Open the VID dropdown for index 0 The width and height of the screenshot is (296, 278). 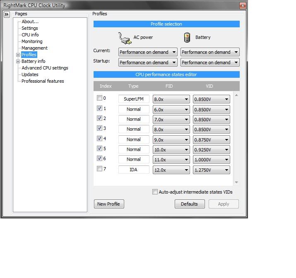[x=212, y=99]
